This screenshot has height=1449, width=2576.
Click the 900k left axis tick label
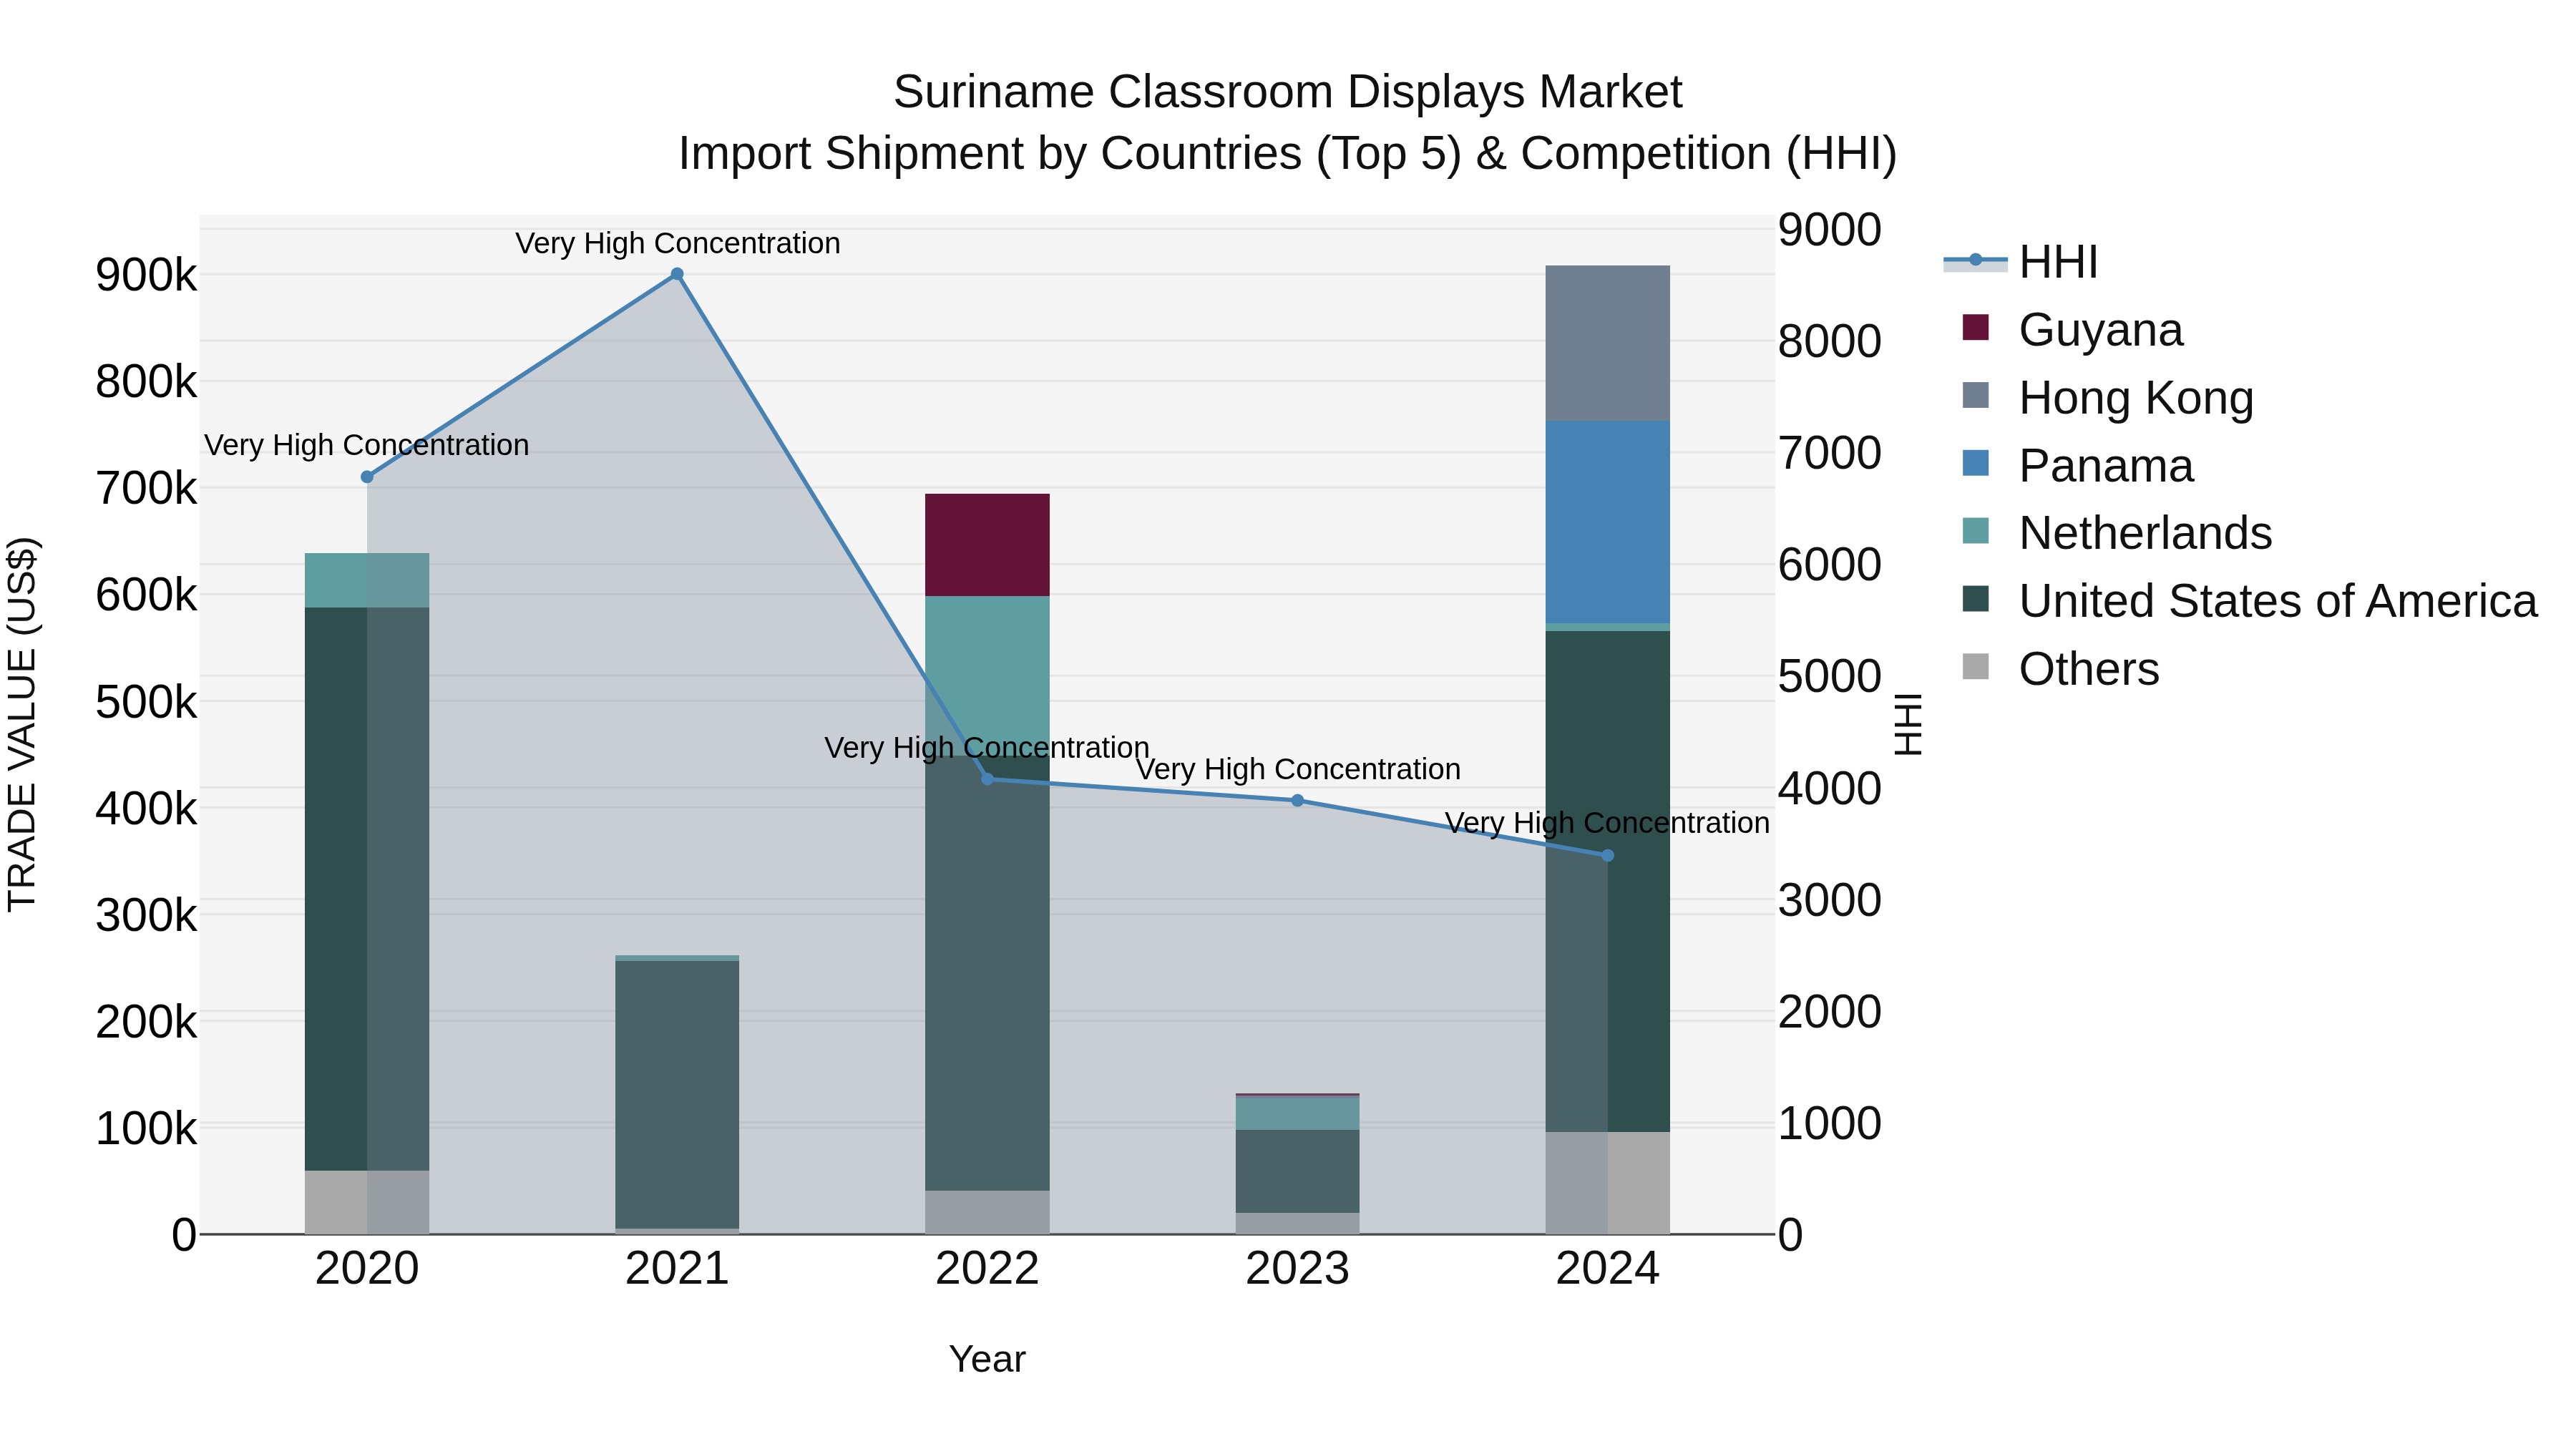(146, 275)
